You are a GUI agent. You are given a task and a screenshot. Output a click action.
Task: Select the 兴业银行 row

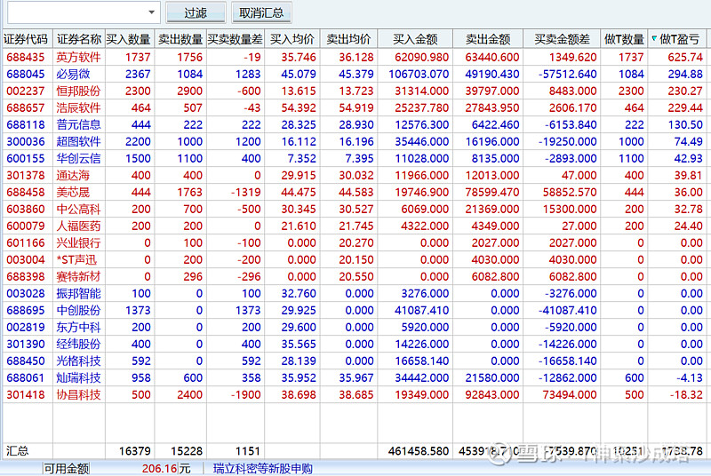pos(78,242)
